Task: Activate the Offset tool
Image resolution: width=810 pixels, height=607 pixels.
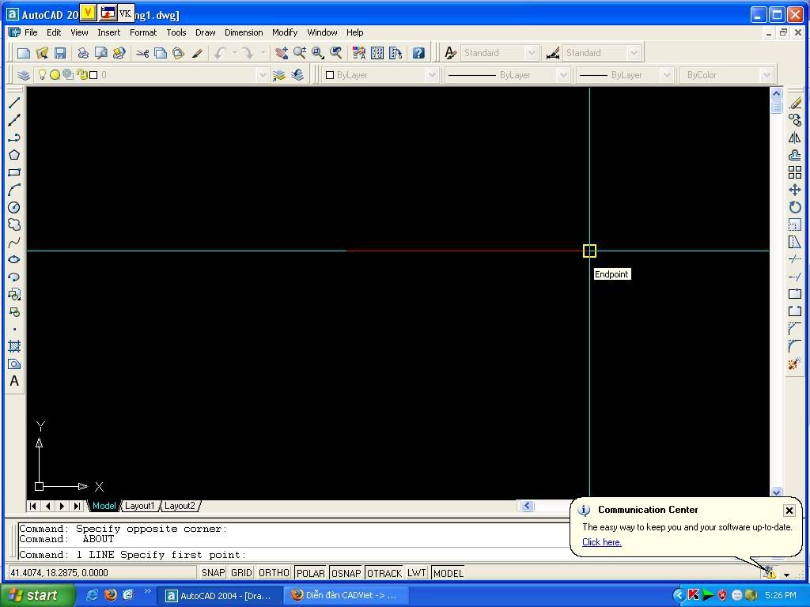Action: click(x=795, y=155)
